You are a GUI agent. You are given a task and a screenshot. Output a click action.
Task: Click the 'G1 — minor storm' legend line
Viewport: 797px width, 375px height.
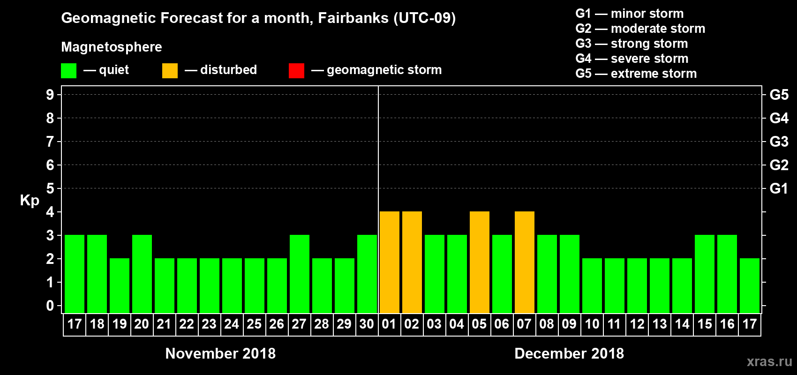pos(630,14)
